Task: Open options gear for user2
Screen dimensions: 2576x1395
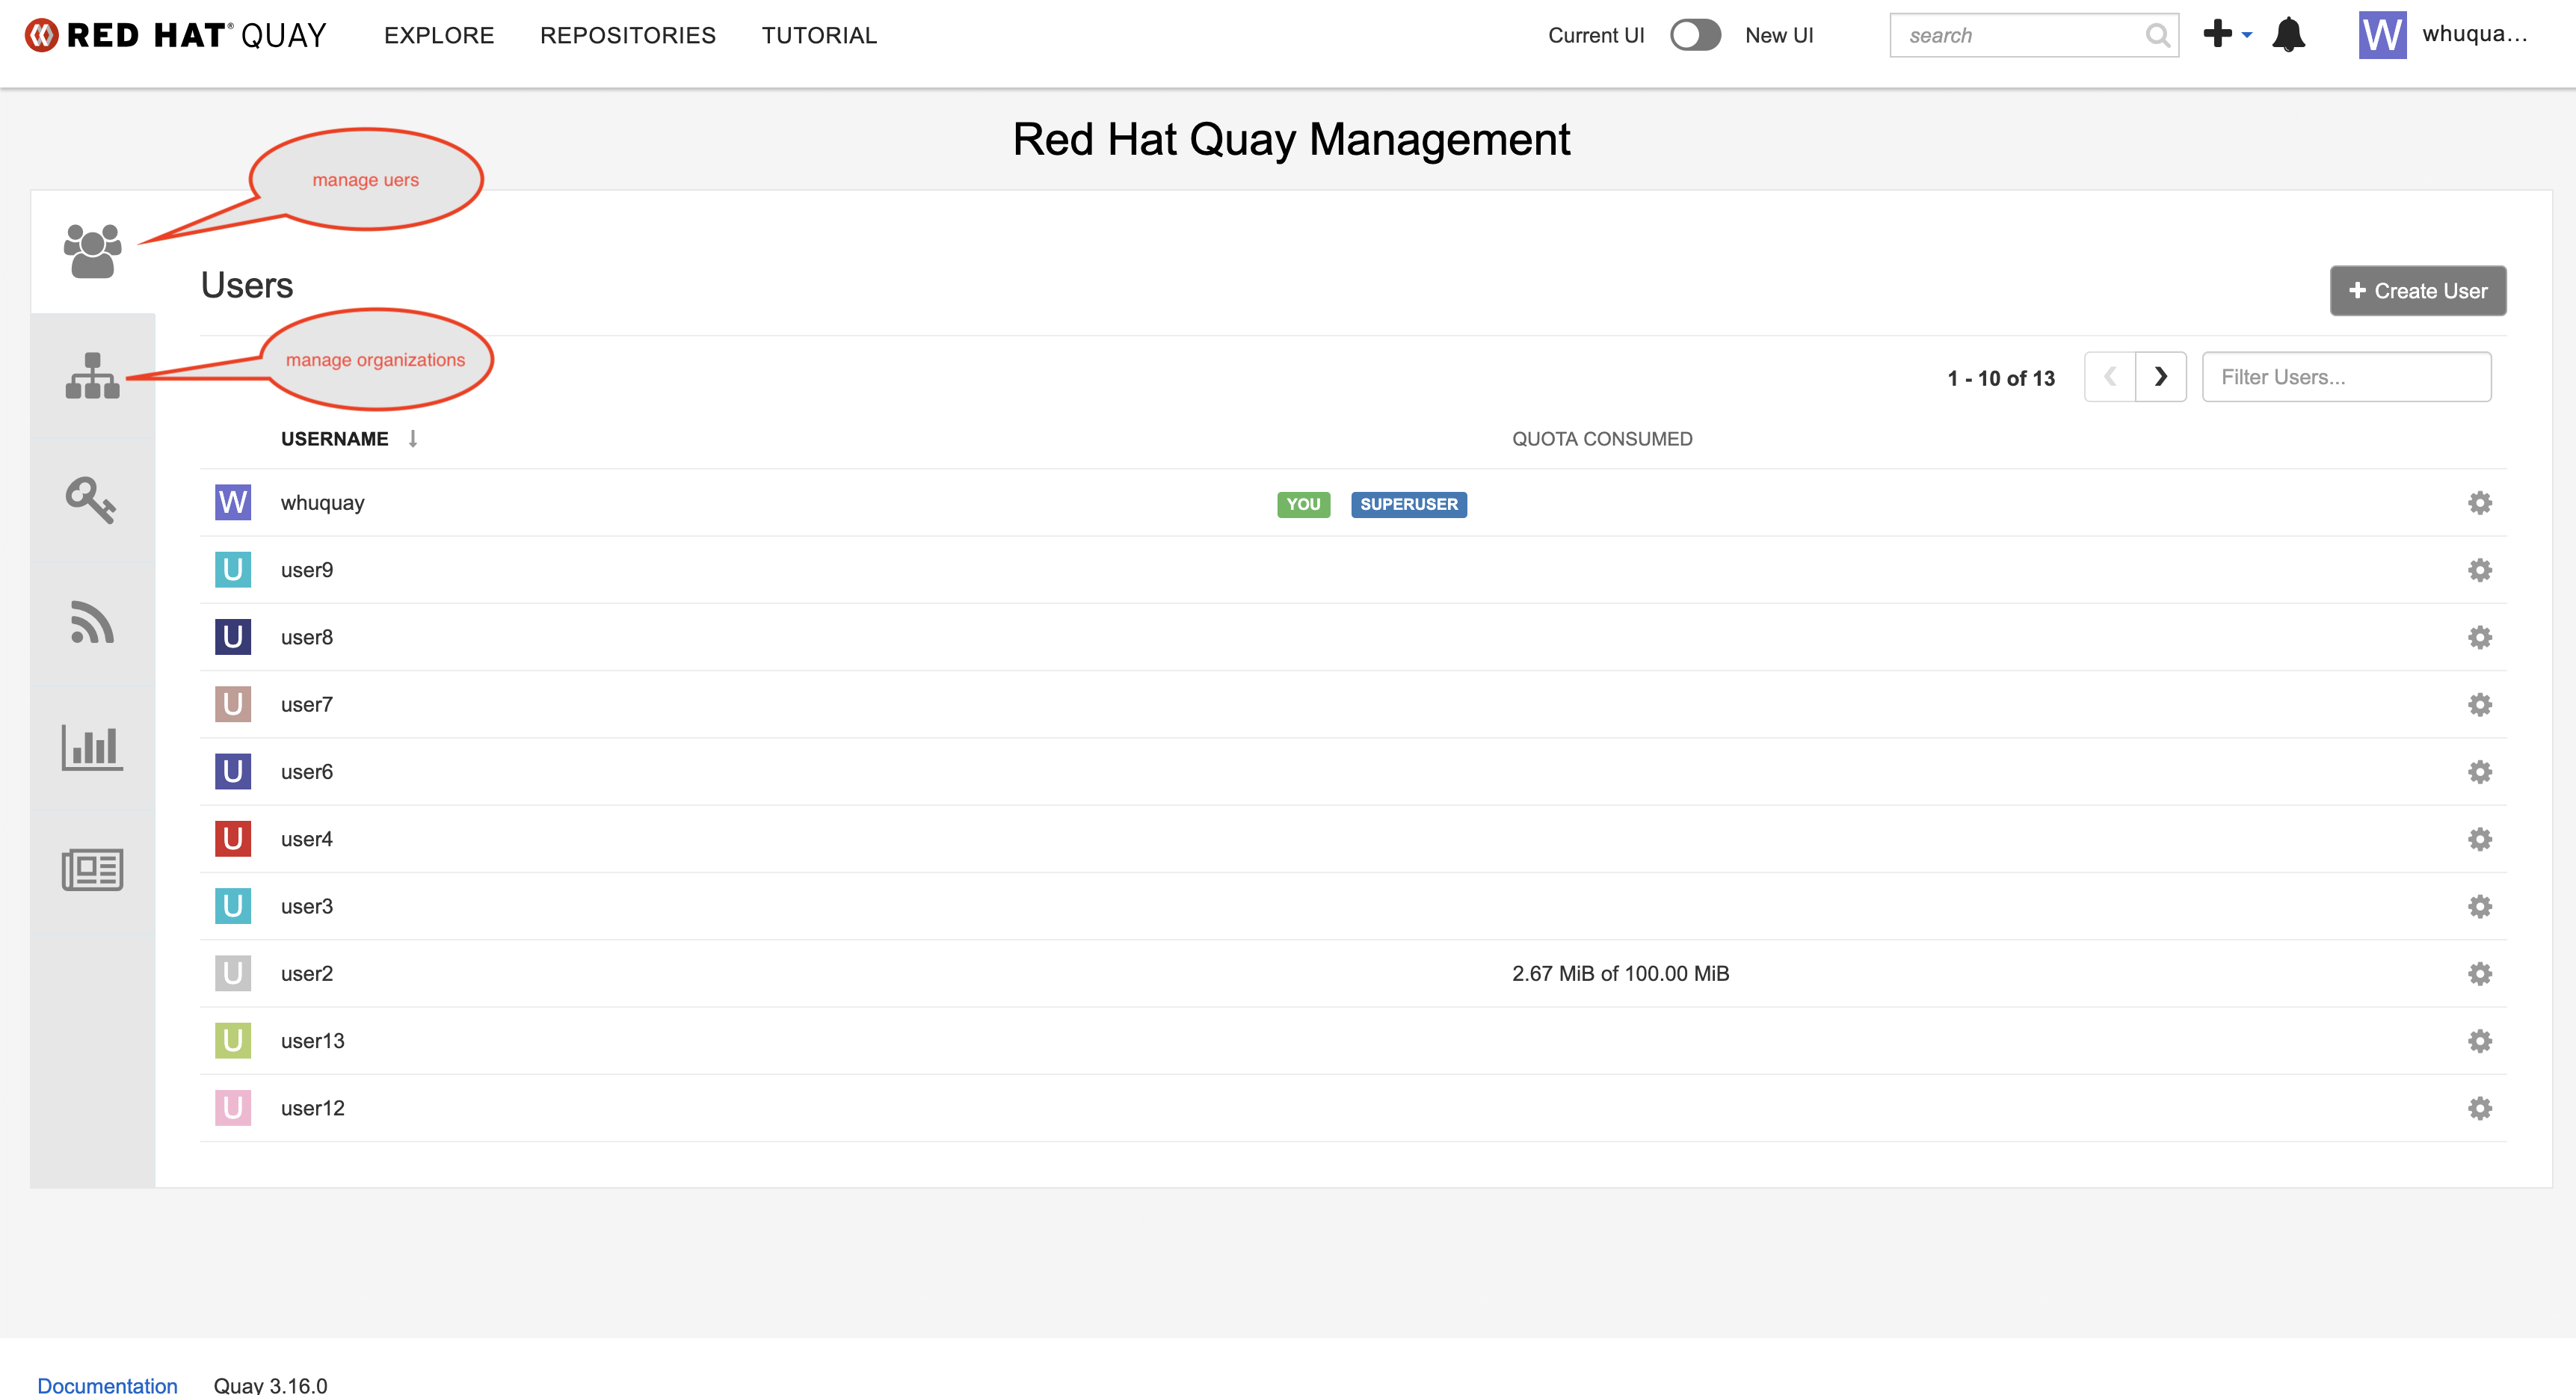Action: tap(2479, 974)
